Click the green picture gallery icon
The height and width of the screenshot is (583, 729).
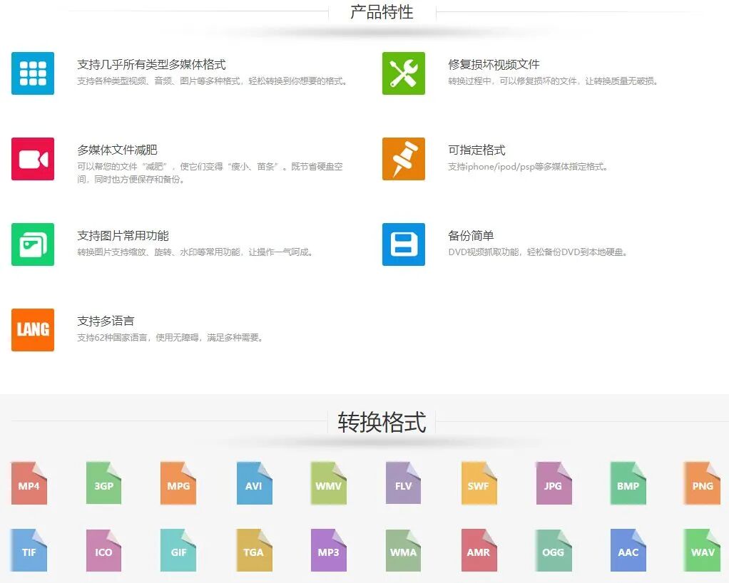[33, 244]
